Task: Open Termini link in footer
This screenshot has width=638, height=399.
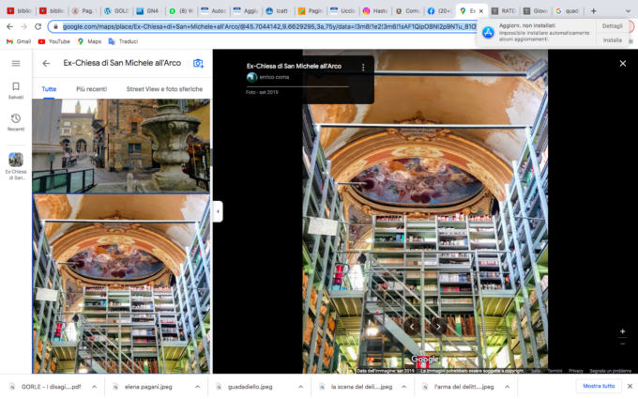Action: 554,371
